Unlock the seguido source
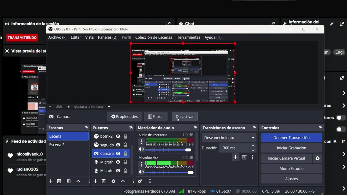Image resolution: width=347 pixels, height=195 pixels. (x=126, y=145)
